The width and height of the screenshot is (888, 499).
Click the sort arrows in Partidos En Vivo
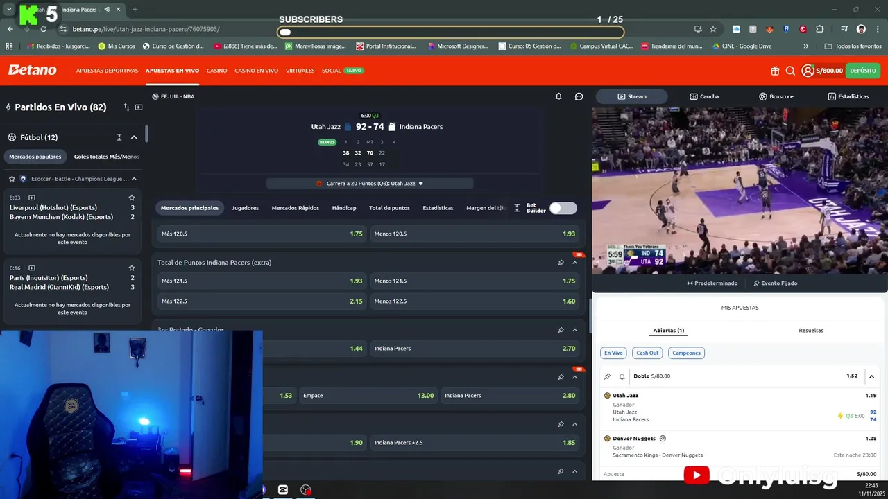(126, 107)
